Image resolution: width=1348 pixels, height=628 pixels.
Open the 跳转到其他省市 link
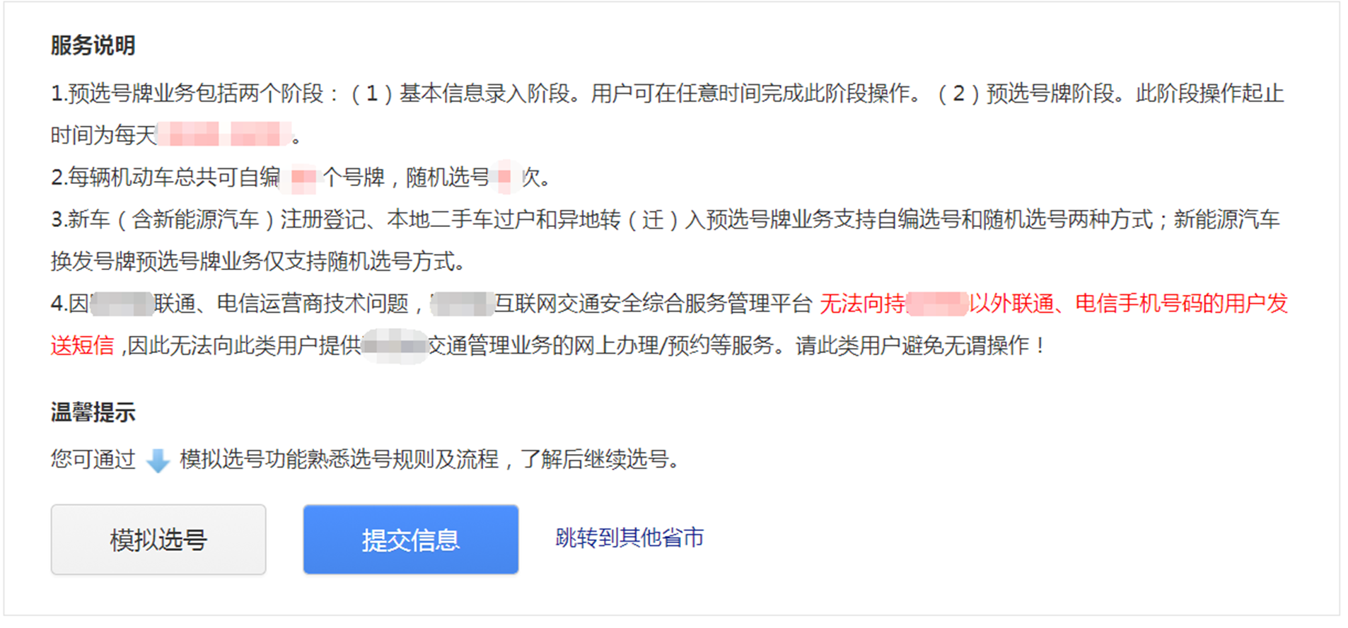coord(629,538)
